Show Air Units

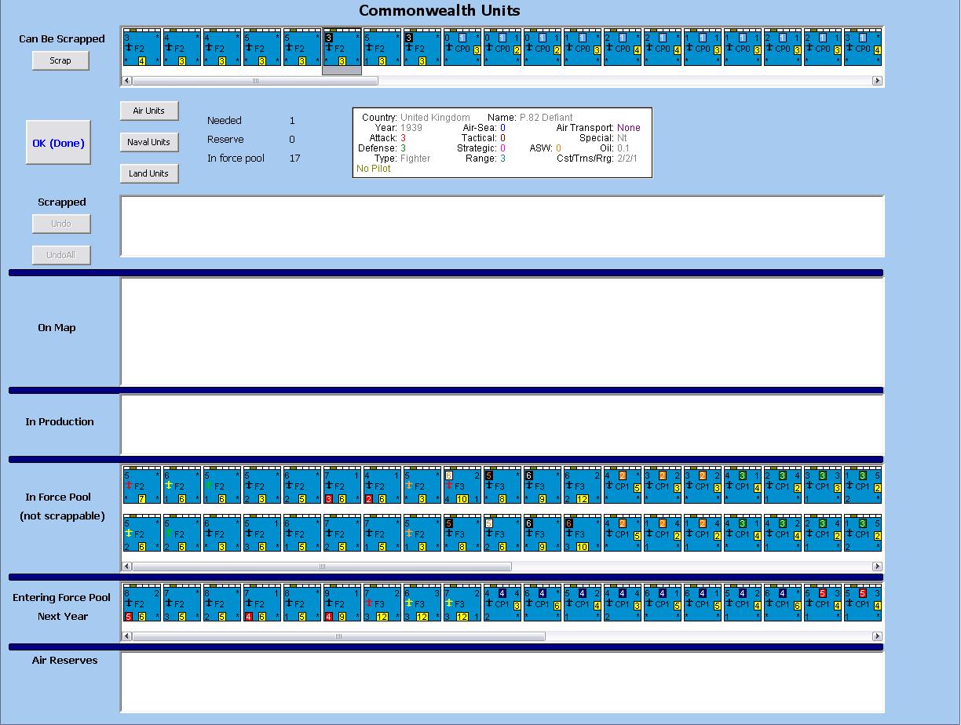pos(149,111)
